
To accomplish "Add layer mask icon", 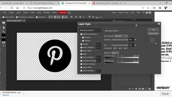I will 140,89.
